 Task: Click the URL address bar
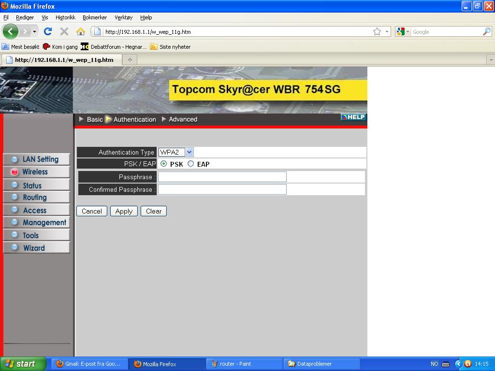tap(237, 31)
